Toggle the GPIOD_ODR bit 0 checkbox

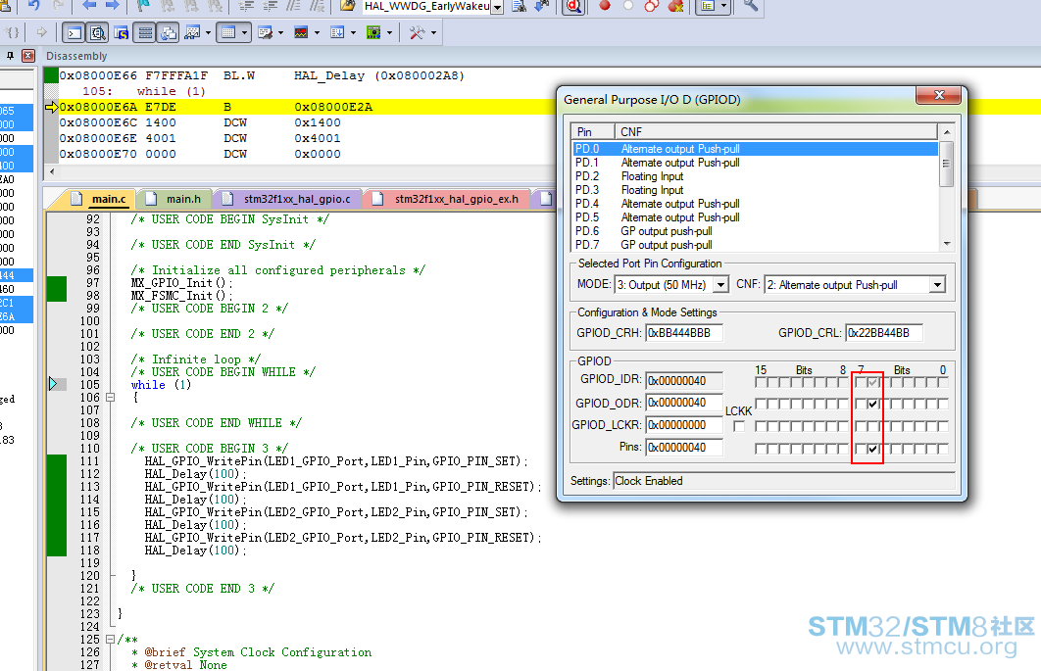[x=943, y=404]
